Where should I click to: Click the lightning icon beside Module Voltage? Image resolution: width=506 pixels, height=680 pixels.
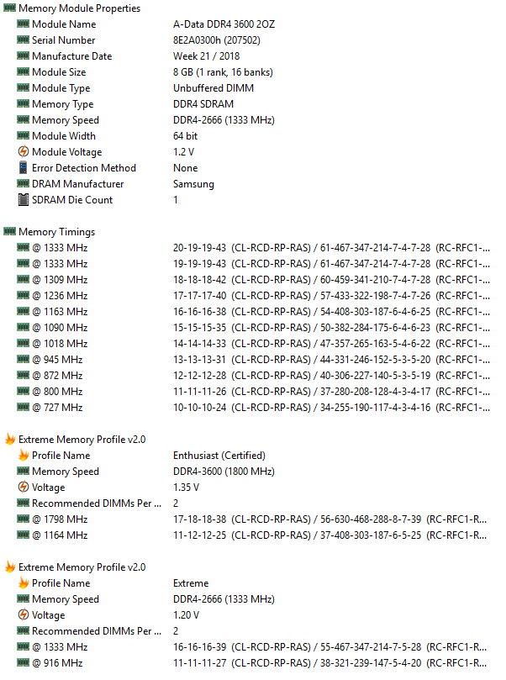23,152
